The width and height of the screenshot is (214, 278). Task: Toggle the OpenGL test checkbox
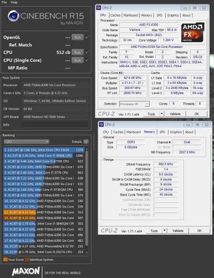tap(86, 37)
